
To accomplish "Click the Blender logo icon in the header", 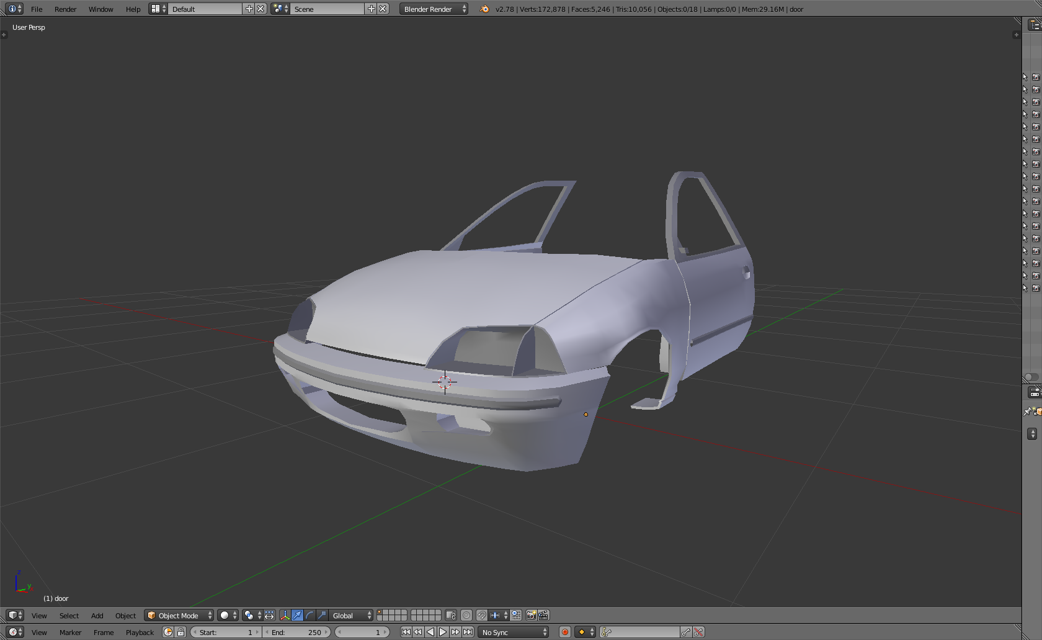I will pyautogui.click(x=484, y=9).
